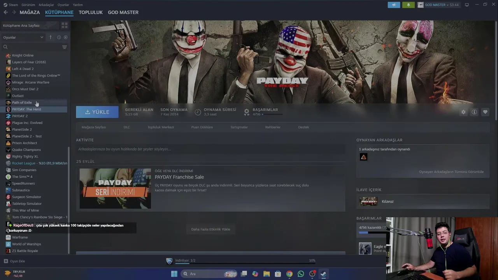The width and height of the screenshot is (498, 280).
Task: Switch to the TOPLULUK tab
Action: click(91, 12)
